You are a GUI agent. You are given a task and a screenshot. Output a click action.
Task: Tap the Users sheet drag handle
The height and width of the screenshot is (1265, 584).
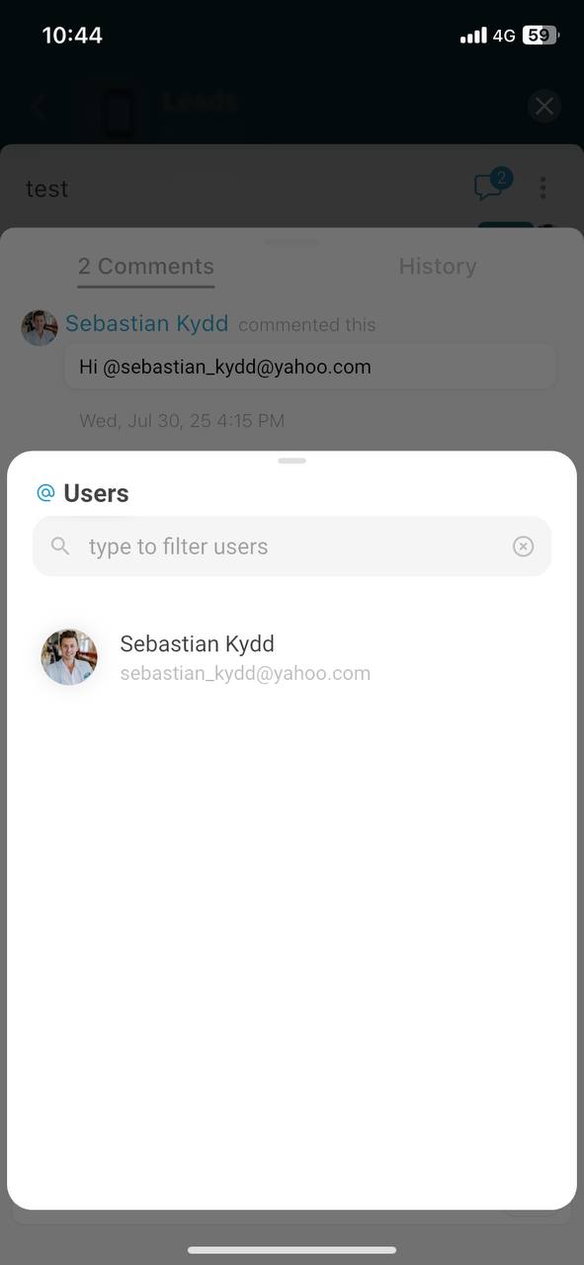tap(292, 461)
